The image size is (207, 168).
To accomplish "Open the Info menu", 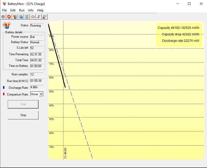I will pos(31,10).
